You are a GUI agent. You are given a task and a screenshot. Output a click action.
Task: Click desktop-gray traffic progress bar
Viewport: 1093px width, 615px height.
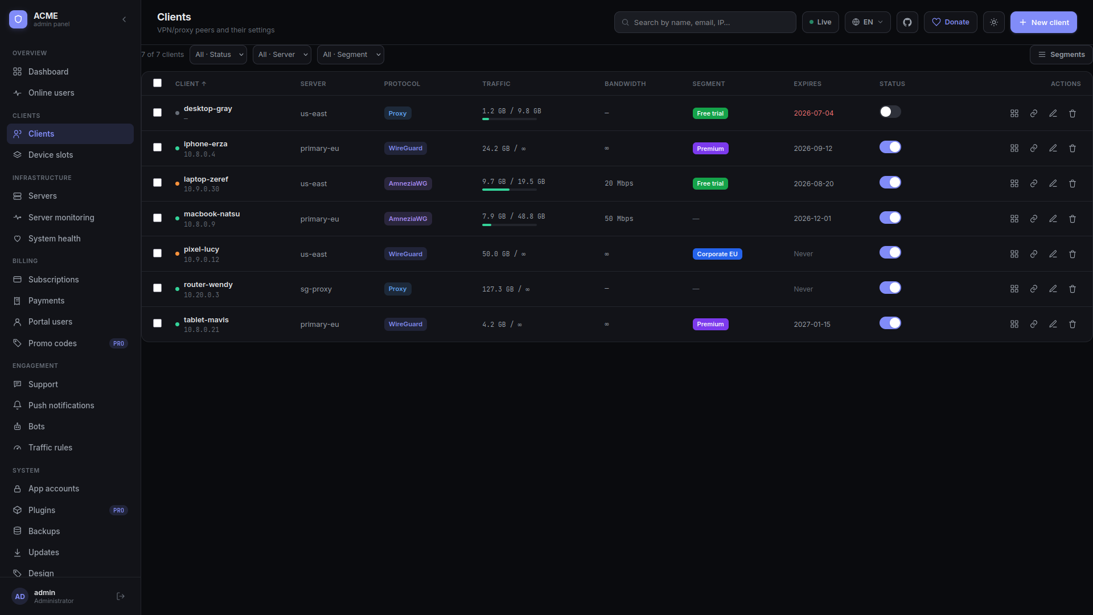(x=509, y=119)
